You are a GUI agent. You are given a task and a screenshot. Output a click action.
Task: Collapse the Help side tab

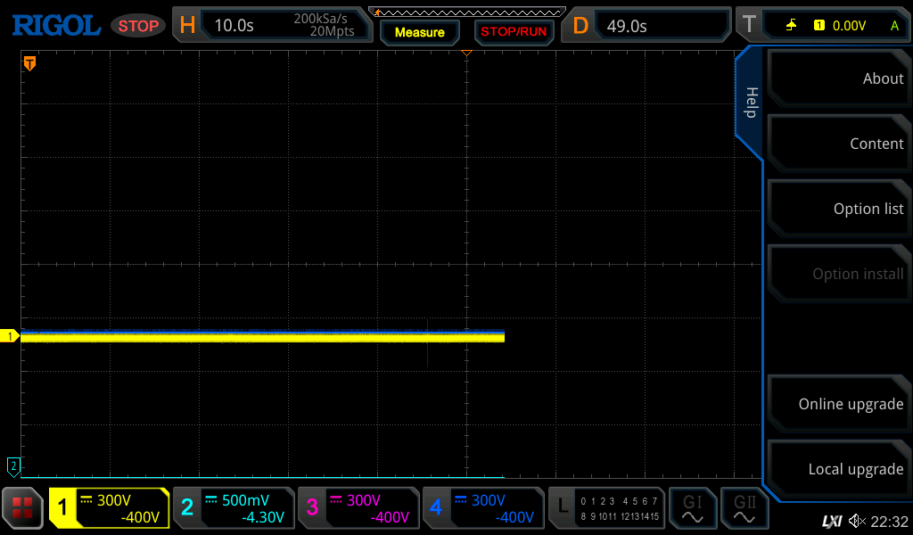[x=750, y=103]
